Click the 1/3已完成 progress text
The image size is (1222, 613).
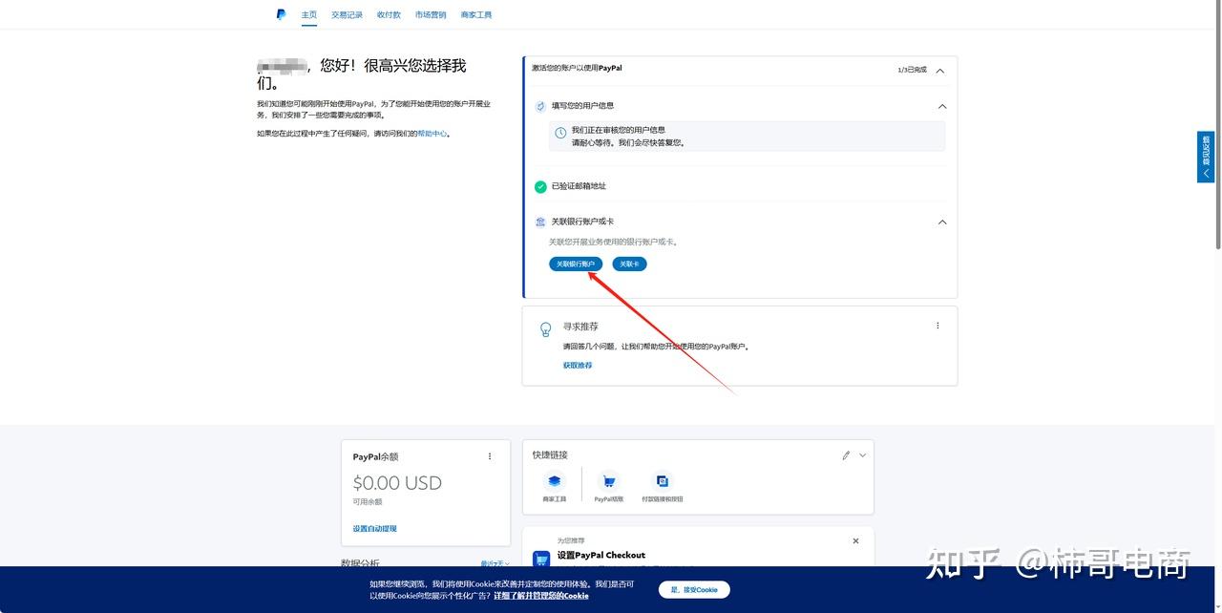[x=913, y=71]
